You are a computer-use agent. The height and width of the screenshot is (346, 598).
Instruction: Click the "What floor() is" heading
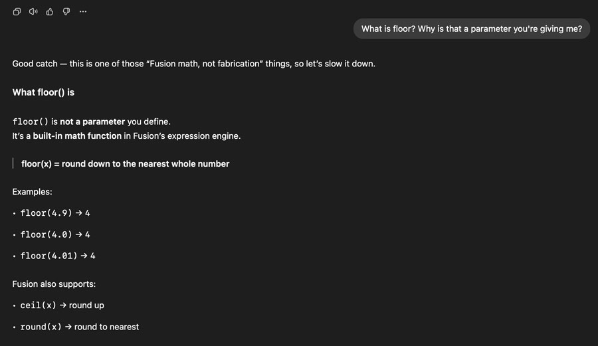pos(43,92)
